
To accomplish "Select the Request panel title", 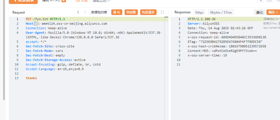I will click(19, 12).
